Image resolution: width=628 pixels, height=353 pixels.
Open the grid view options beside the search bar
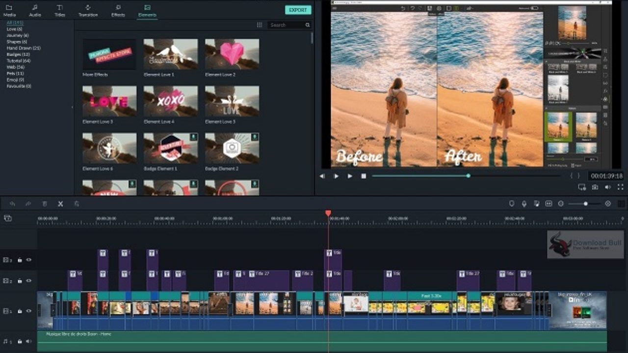[x=261, y=25]
